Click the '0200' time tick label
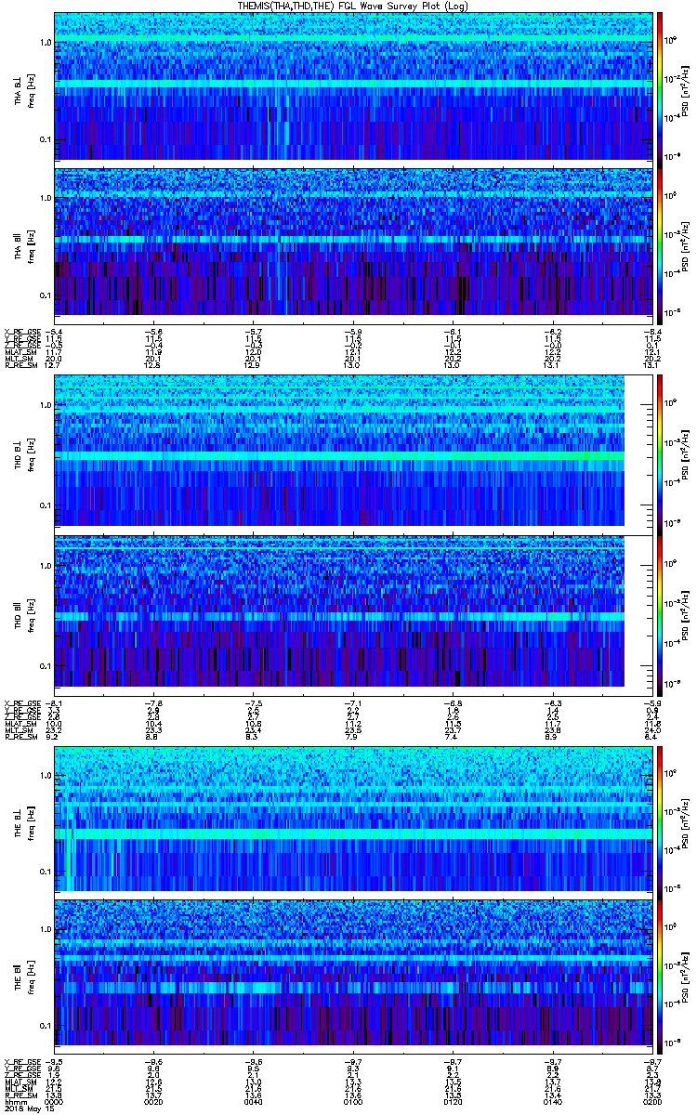Image resolution: width=697 pixels, height=1115 pixels. (x=651, y=1100)
